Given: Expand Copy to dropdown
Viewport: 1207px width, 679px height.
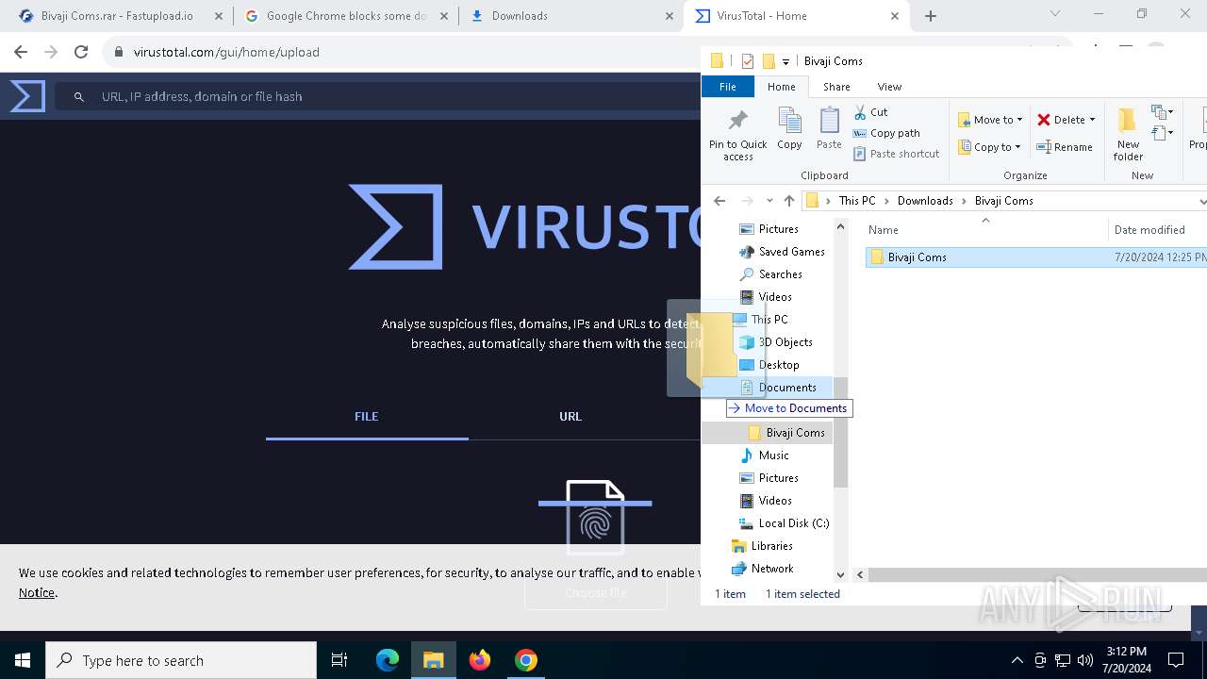Looking at the screenshot, I should point(1018,147).
